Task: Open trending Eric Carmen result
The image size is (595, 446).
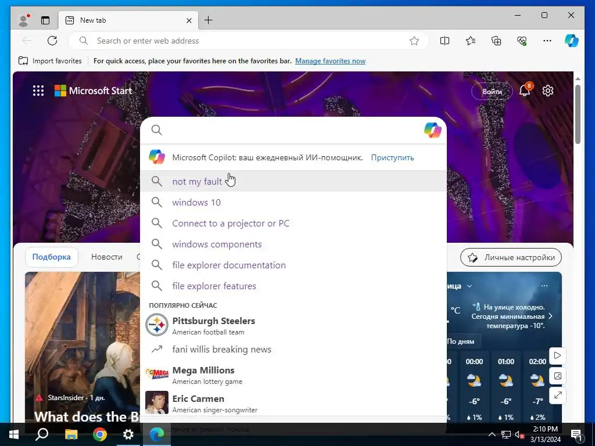Action: [293, 403]
